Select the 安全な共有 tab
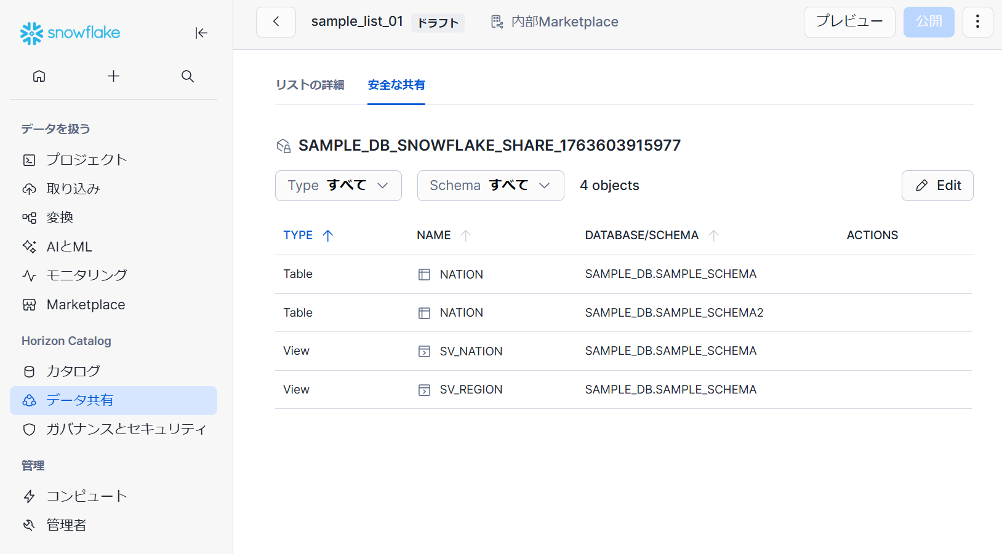 point(396,85)
